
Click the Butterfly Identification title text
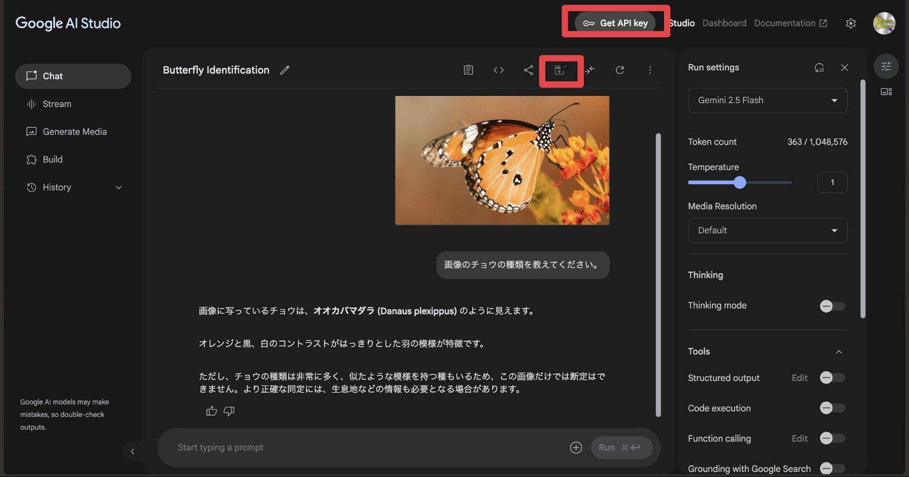click(x=216, y=70)
